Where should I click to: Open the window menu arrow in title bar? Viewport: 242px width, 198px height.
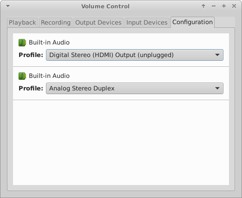8,6
